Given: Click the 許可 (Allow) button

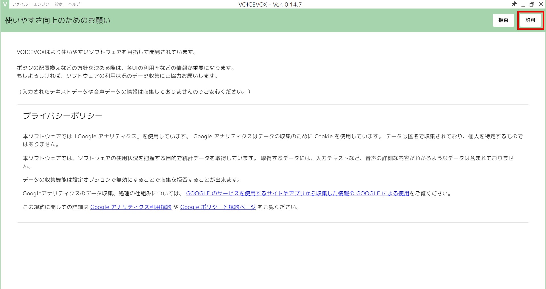Looking at the screenshot, I should [x=530, y=20].
